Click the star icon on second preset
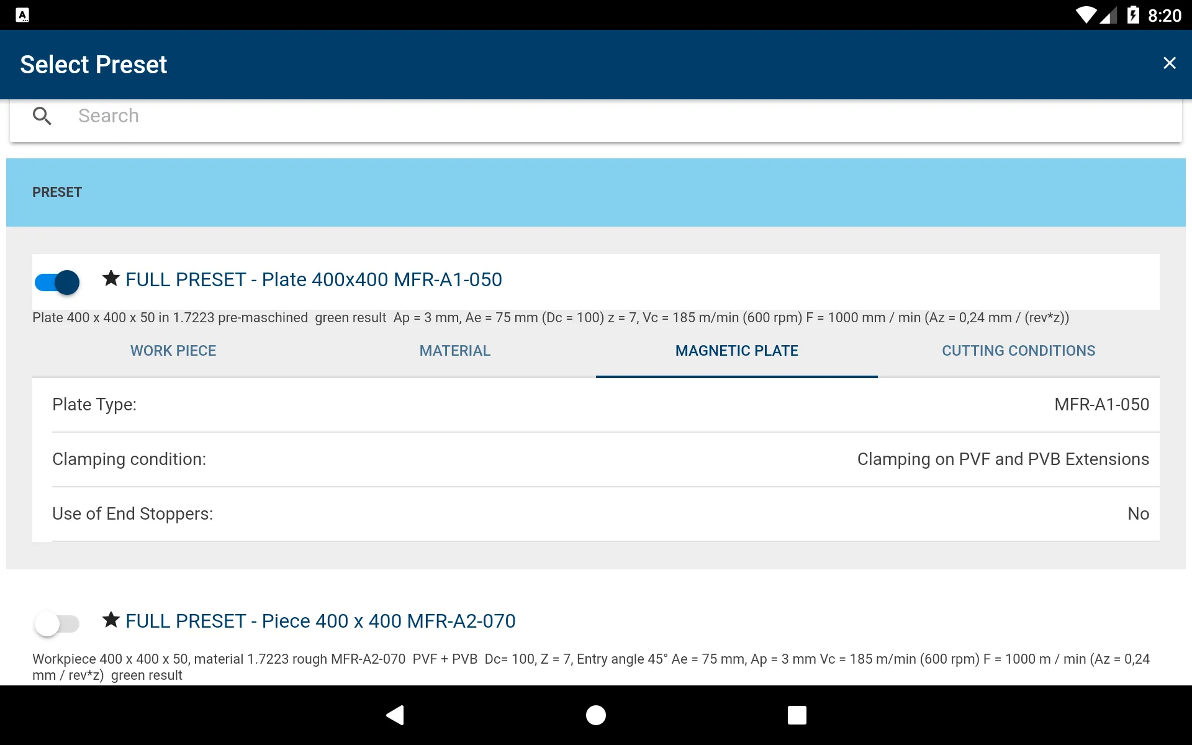The height and width of the screenshot is (745, 1192). point(109,621)
